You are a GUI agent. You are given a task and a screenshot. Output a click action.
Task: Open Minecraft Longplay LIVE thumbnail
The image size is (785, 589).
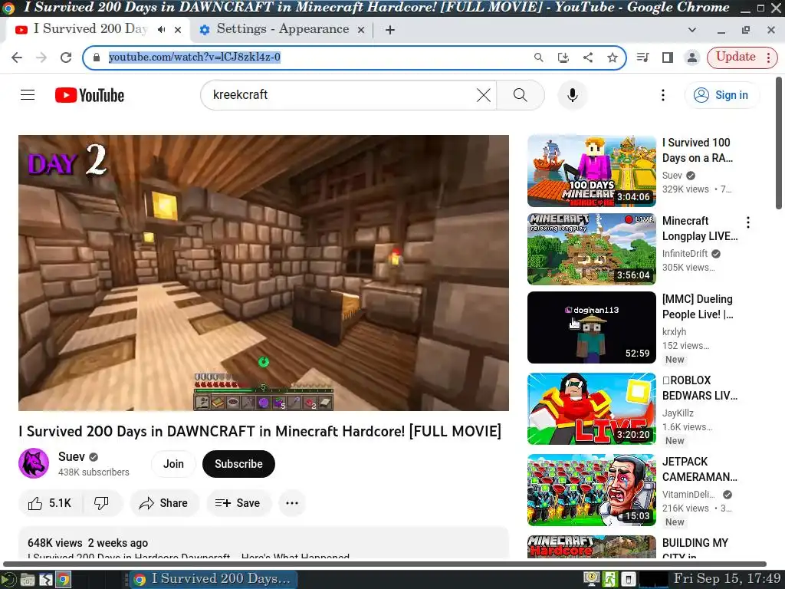click(x=592, y=249)
